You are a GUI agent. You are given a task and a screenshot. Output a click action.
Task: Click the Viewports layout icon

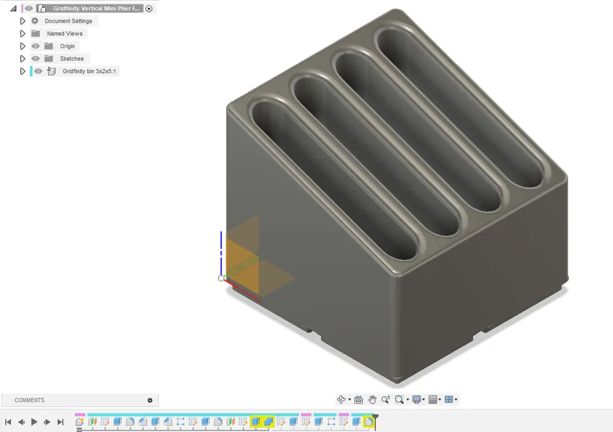(449, 399)
